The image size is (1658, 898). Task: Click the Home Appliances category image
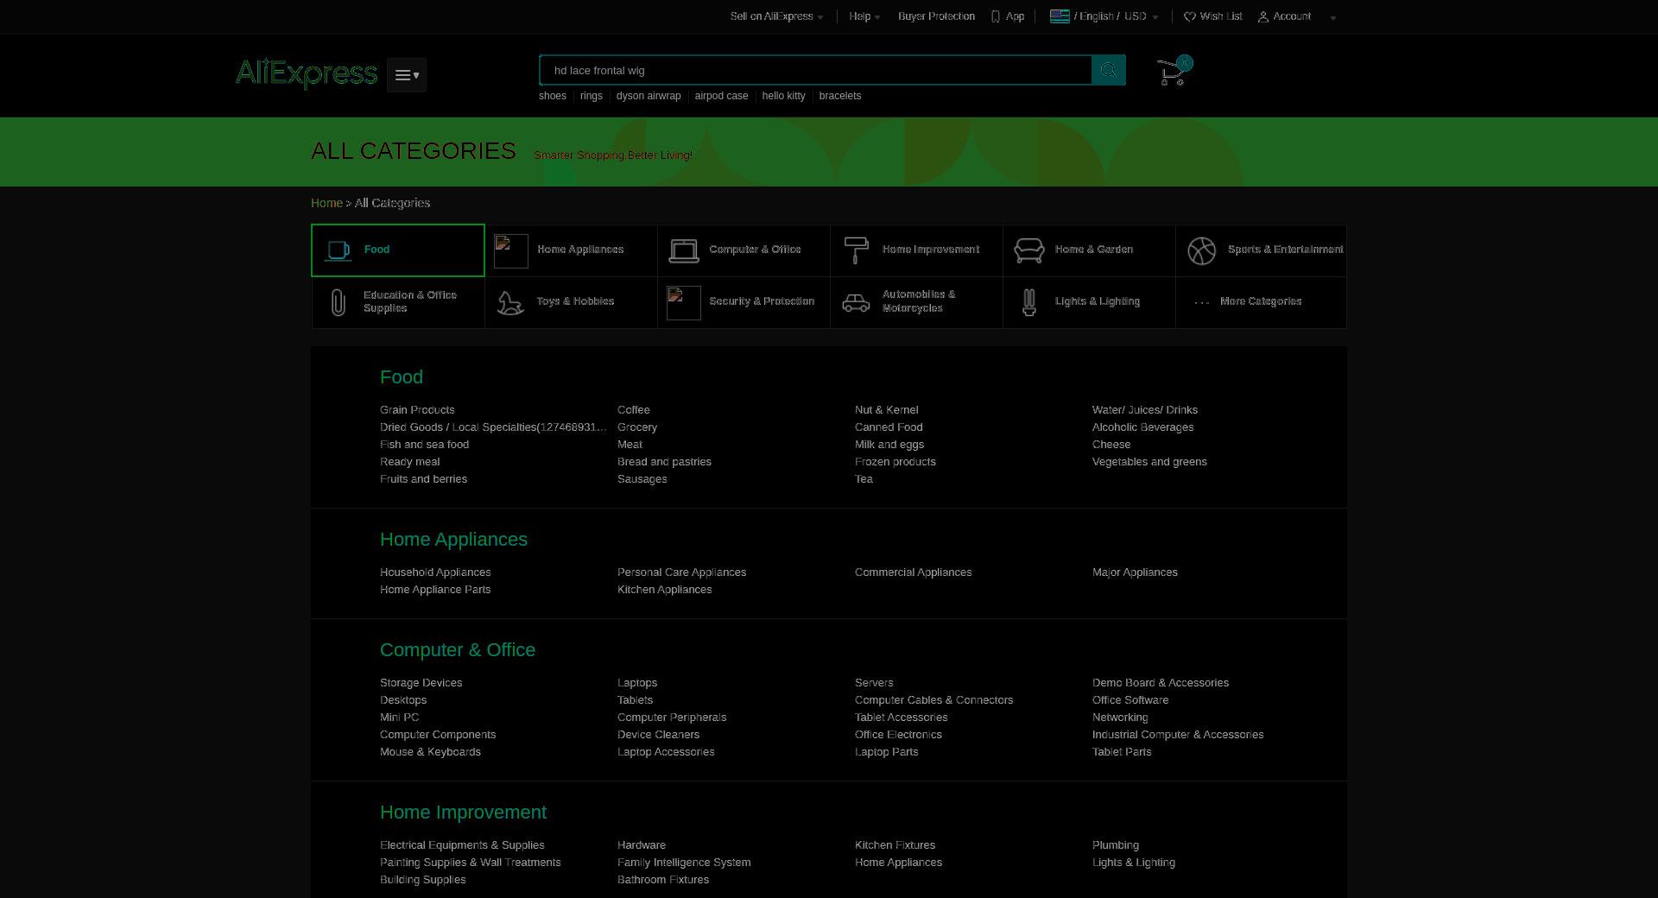[x=511, y=251]
